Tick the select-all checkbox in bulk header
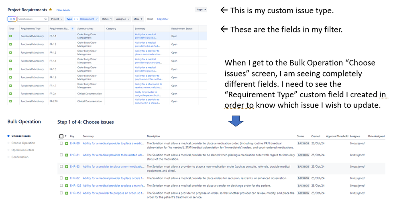This screenshot has width=401, height=204. [61, 136]
